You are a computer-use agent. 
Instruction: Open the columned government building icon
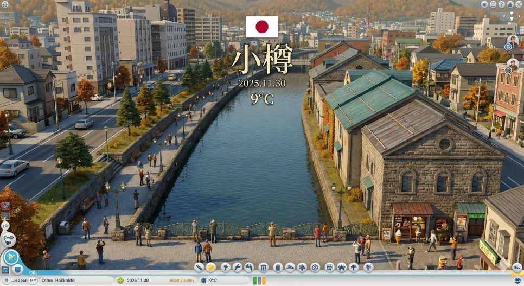[263, 267]
